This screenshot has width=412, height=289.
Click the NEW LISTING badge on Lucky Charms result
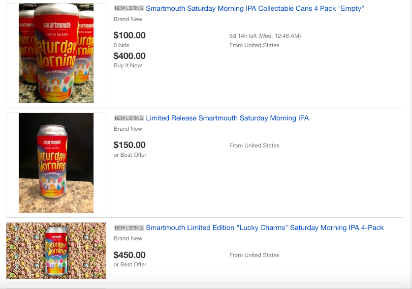point(129,228)
